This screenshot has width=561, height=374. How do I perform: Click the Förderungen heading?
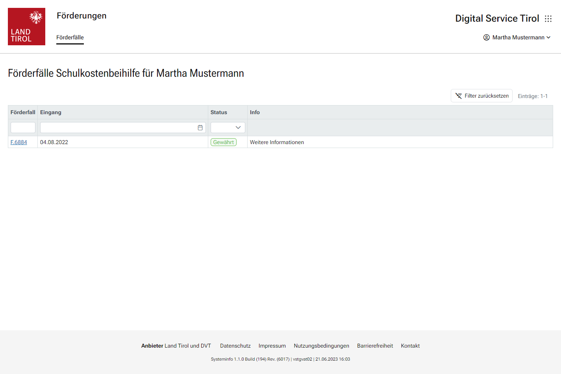(81, 16)
